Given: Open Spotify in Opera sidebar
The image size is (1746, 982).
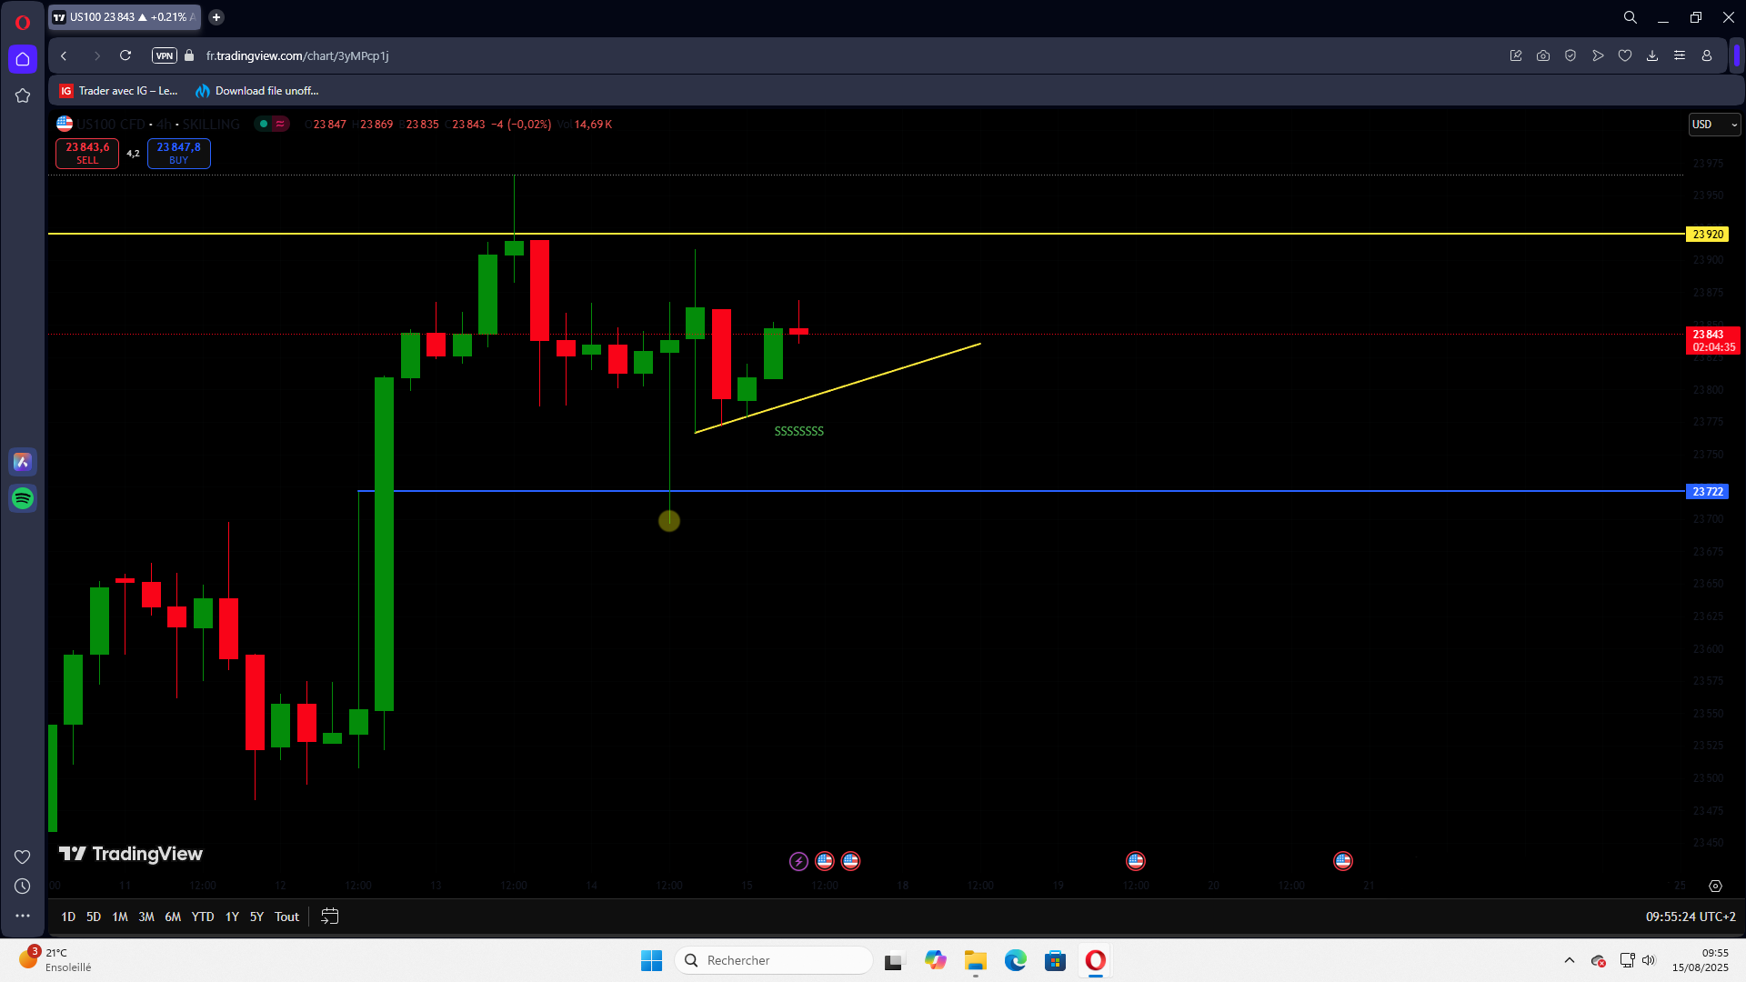Looking at the screenshot, I should [23, 498].
